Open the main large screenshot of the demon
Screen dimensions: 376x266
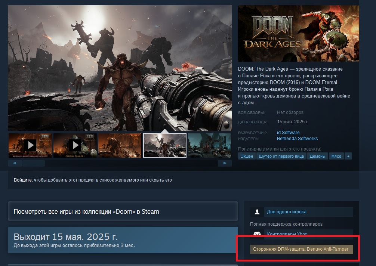coord(120,68)
